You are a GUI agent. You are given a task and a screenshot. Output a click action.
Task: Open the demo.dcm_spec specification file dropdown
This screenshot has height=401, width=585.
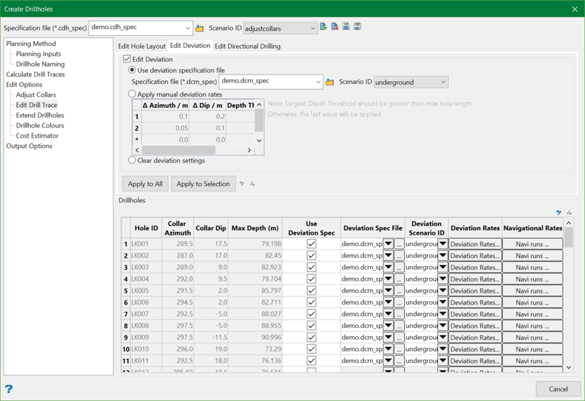pyautogui.click(x=317, y=82)
